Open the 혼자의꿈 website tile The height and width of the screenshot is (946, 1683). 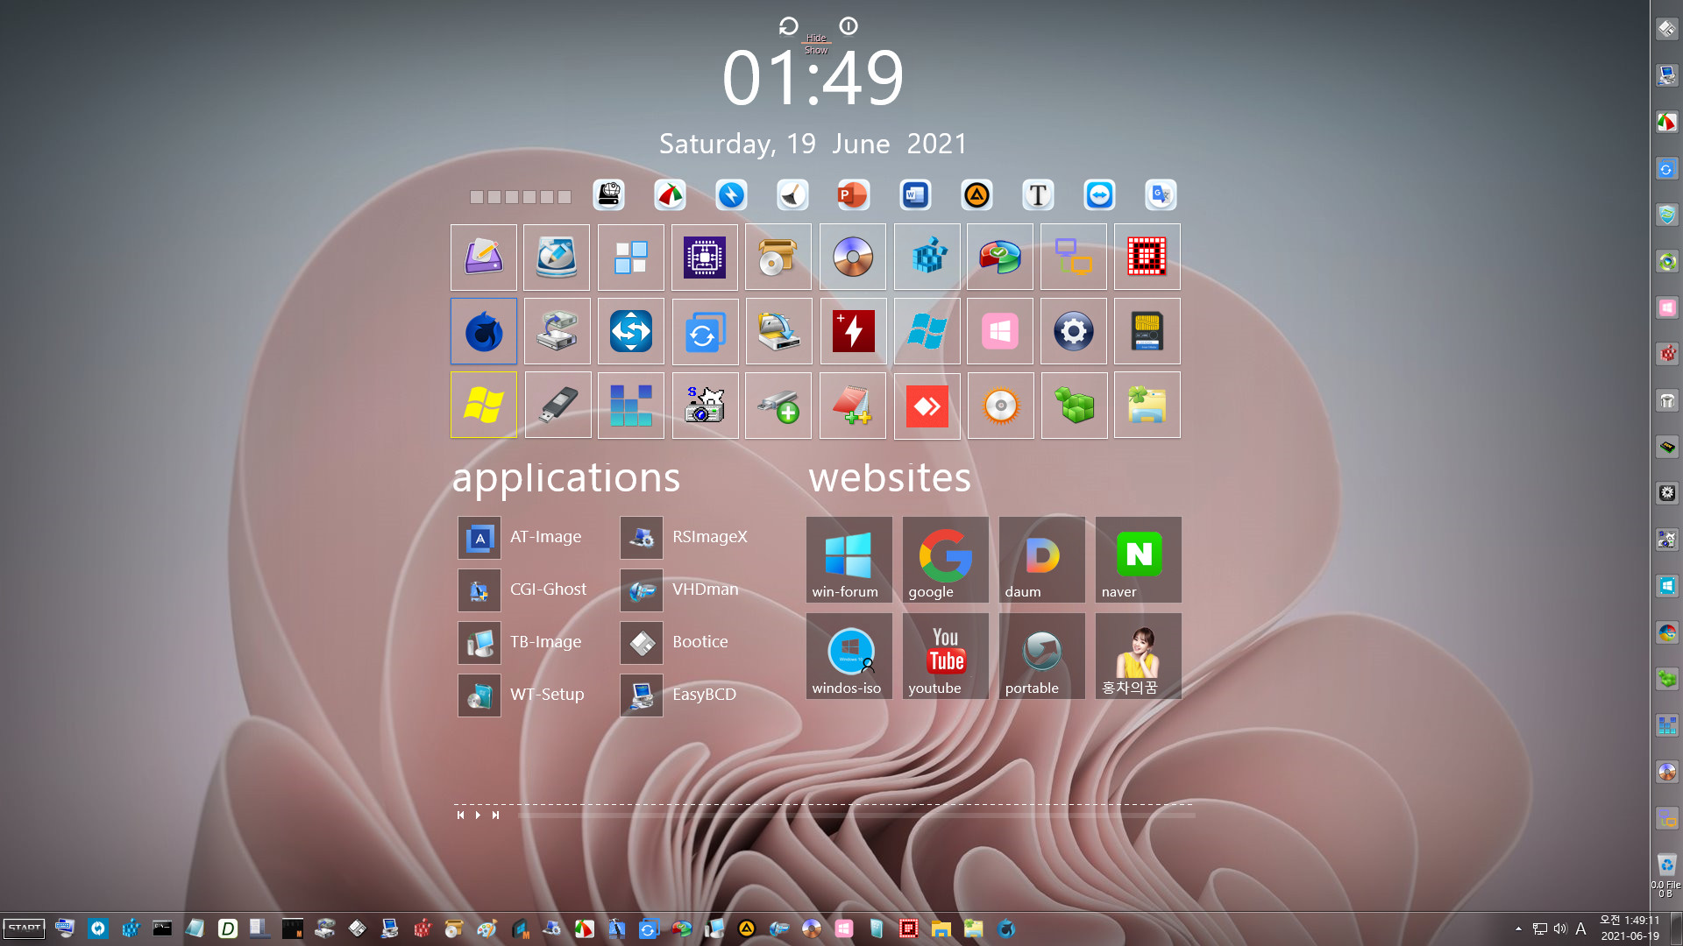(1138, 655)
